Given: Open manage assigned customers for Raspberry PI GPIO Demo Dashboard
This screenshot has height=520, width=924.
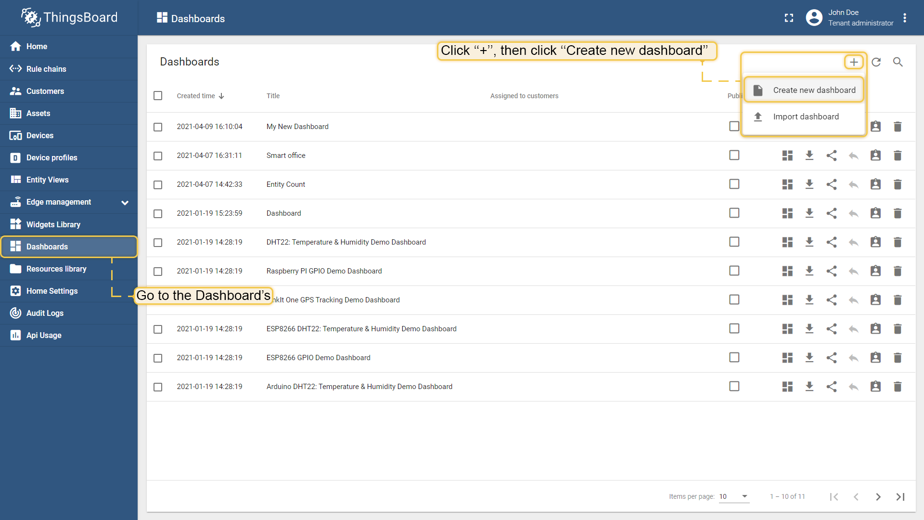Looking at the screenshot, I should point(875,271).
